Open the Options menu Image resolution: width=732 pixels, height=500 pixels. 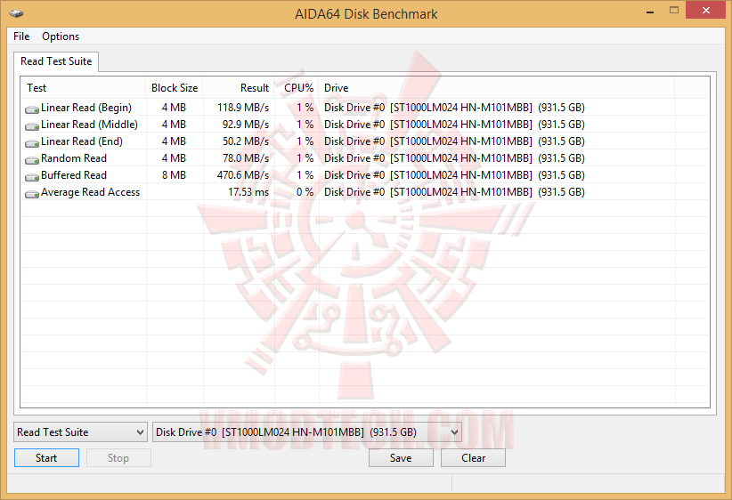click(61, 36)
